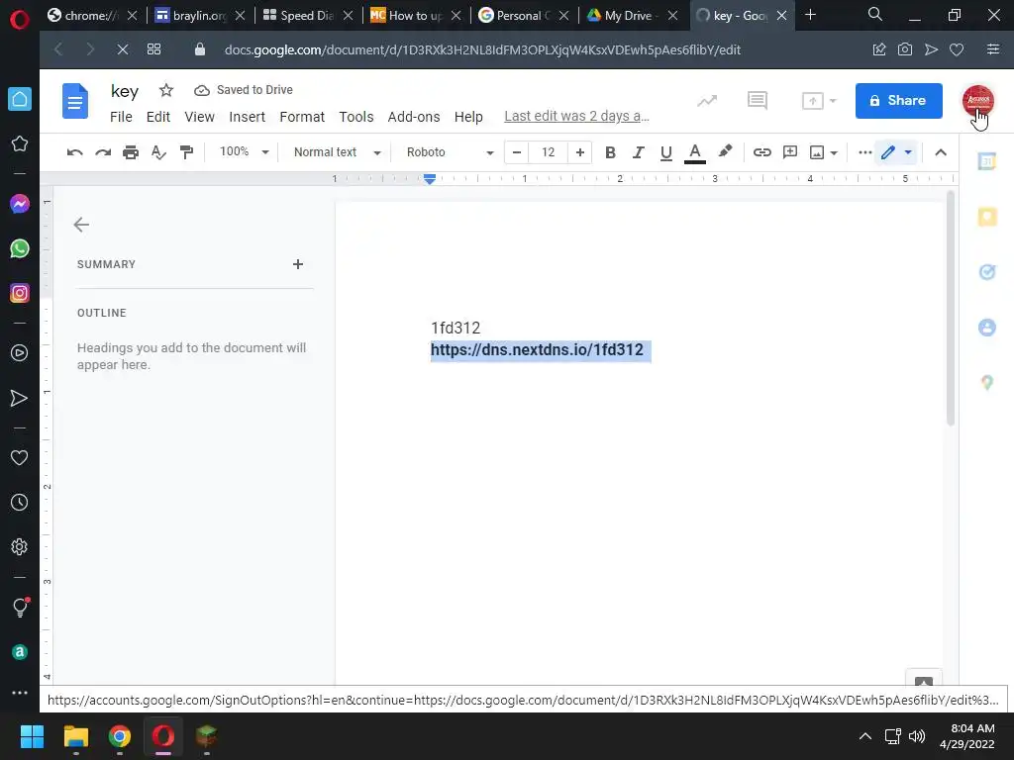Open a new browser tab
The height and width of the screenshot is (760, 1014).
coord(810,15)
